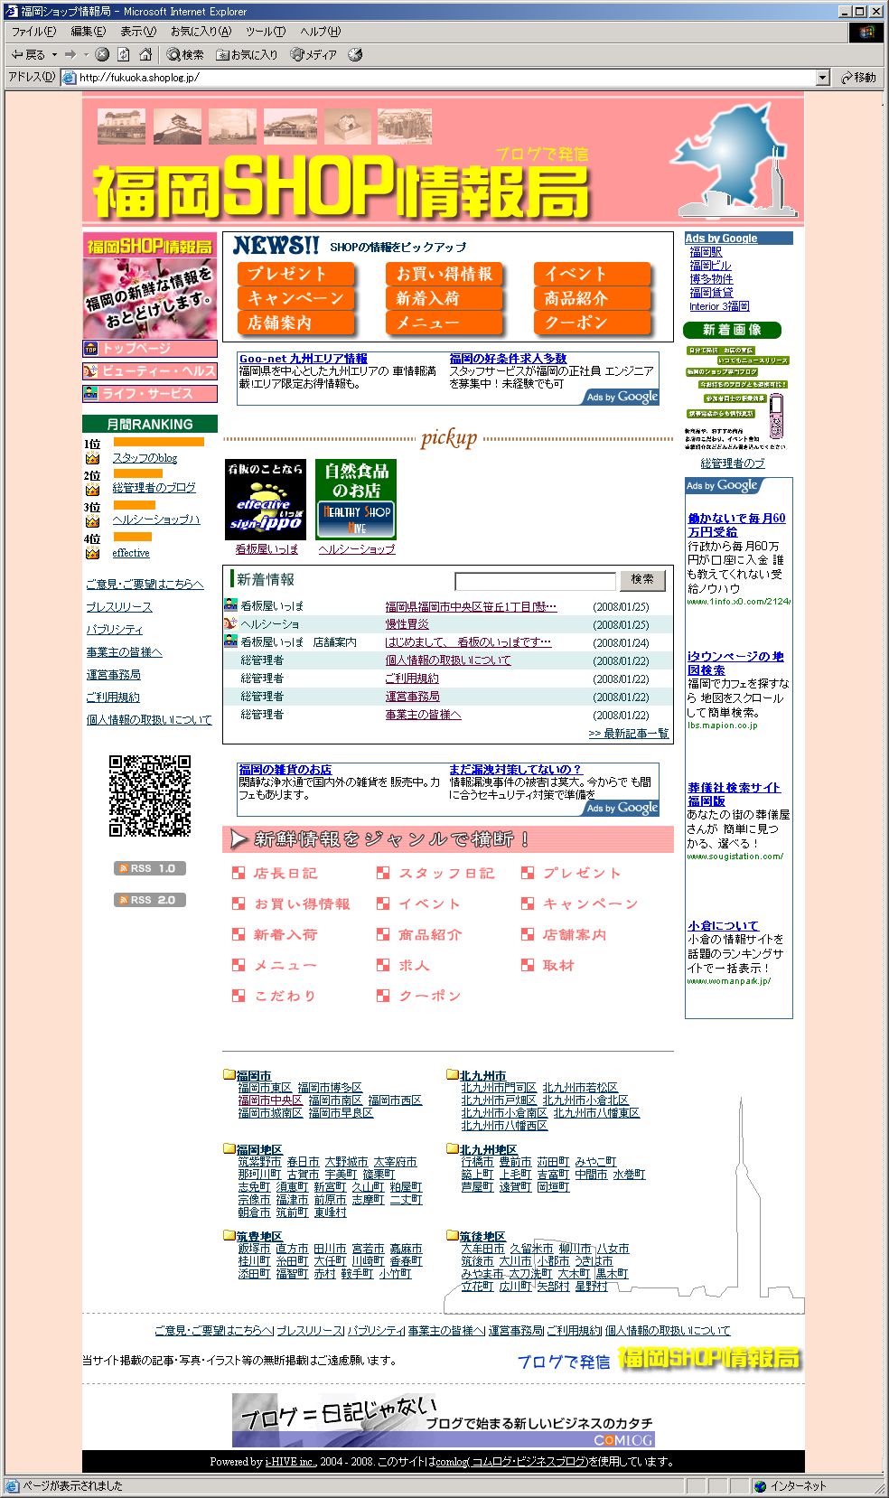Open プレスリリース link in left sidebar
This screenshot has width=889, height=1498.
click(x=119, y=607)
